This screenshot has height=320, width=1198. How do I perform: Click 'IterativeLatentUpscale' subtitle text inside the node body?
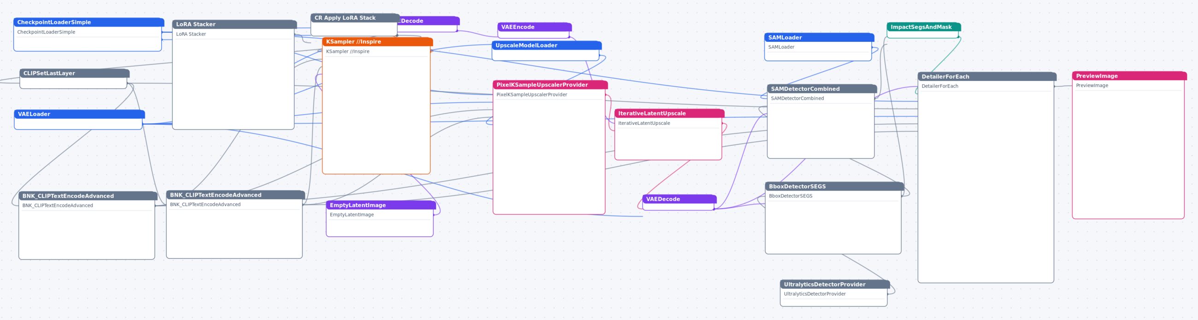tap(644, 123)
